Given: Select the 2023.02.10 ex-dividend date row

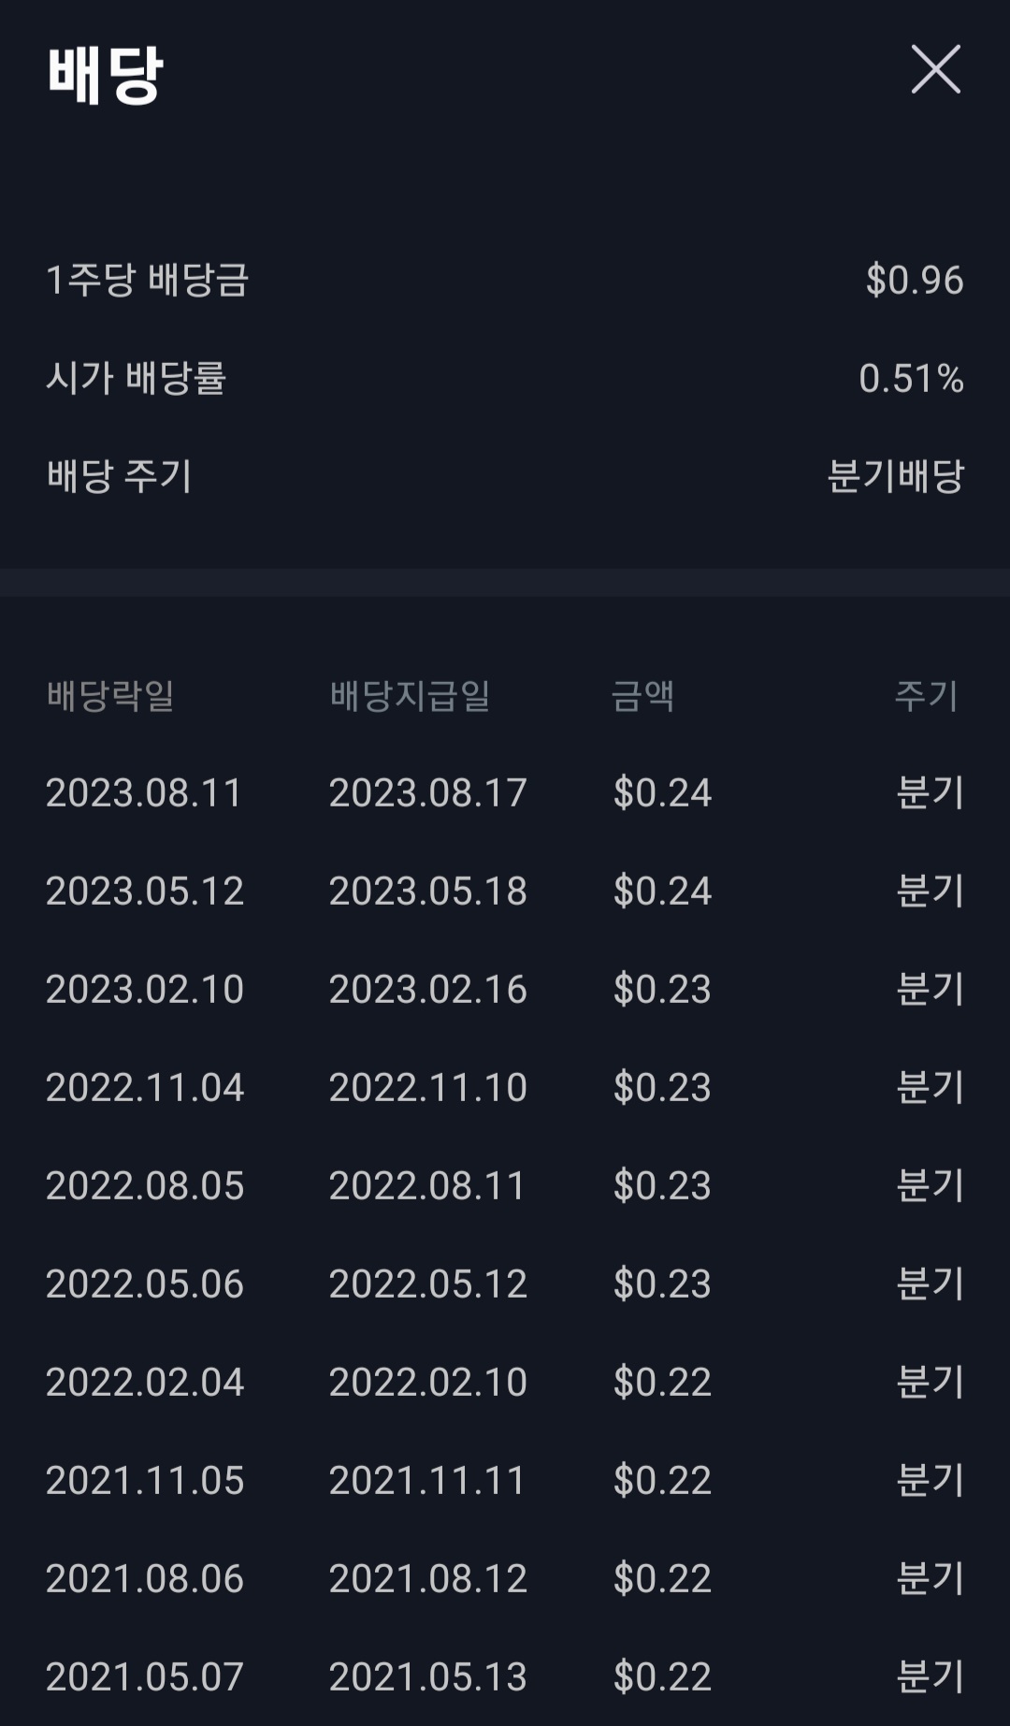Looking at the screenshot, I should (x=505, y=989).
